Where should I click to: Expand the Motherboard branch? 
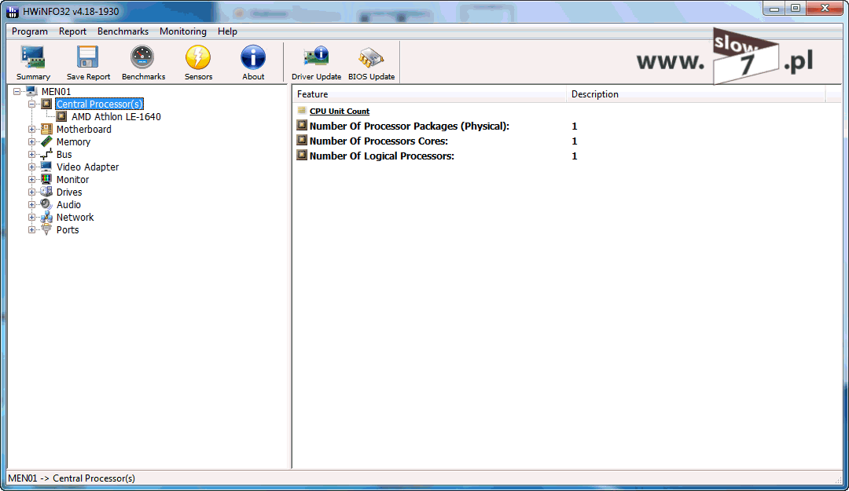[32, 130]
